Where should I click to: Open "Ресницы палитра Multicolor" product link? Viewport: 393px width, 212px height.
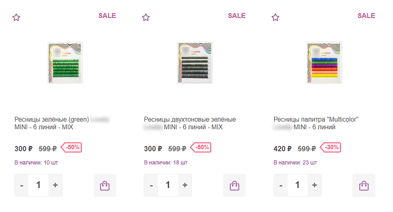tap(316, 120)
